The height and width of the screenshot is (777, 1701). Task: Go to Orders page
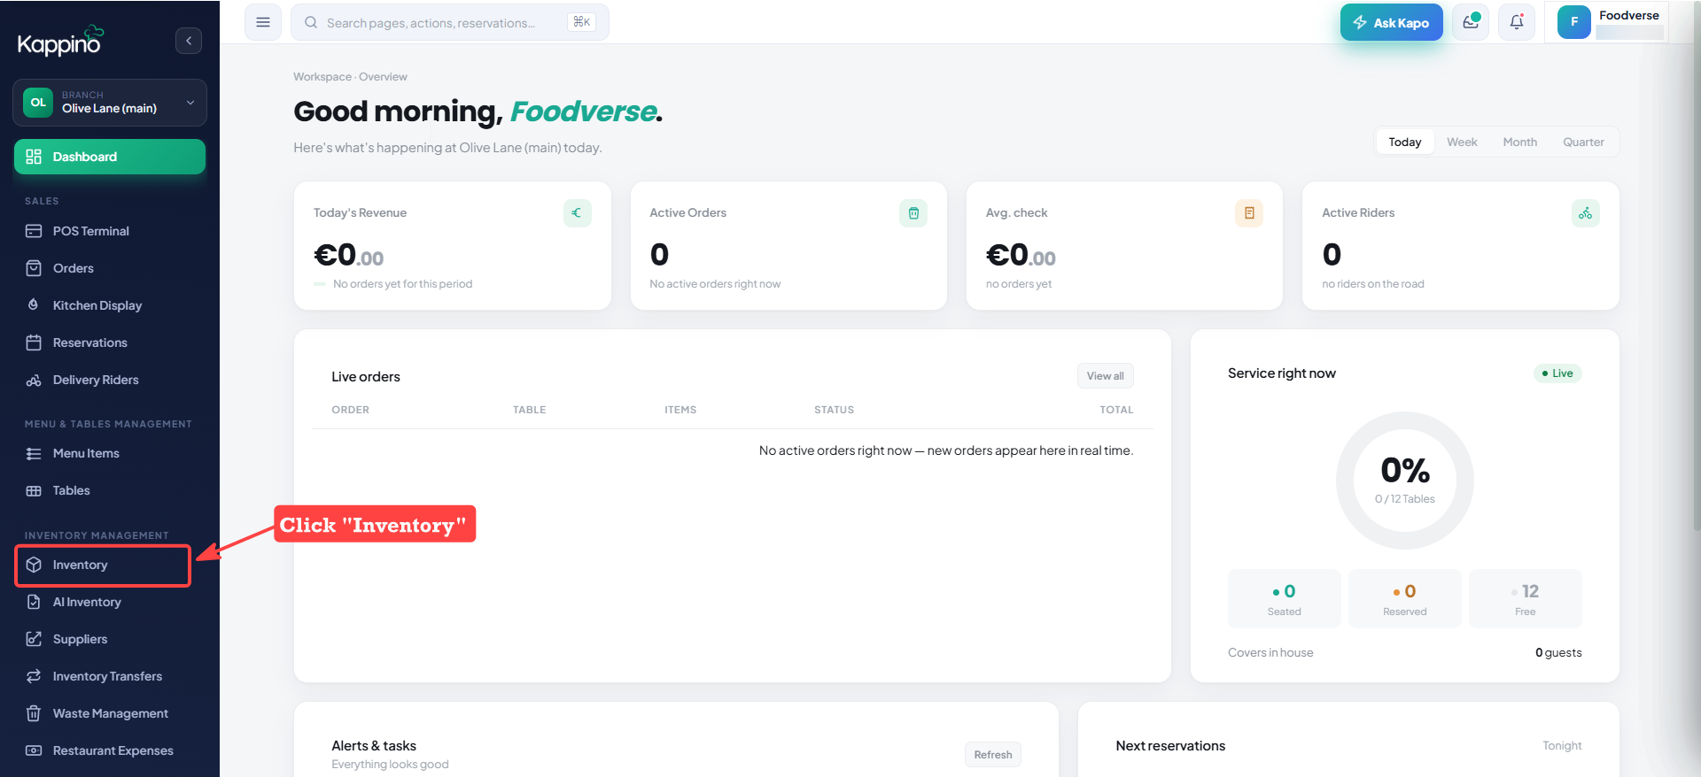point(110,268)
